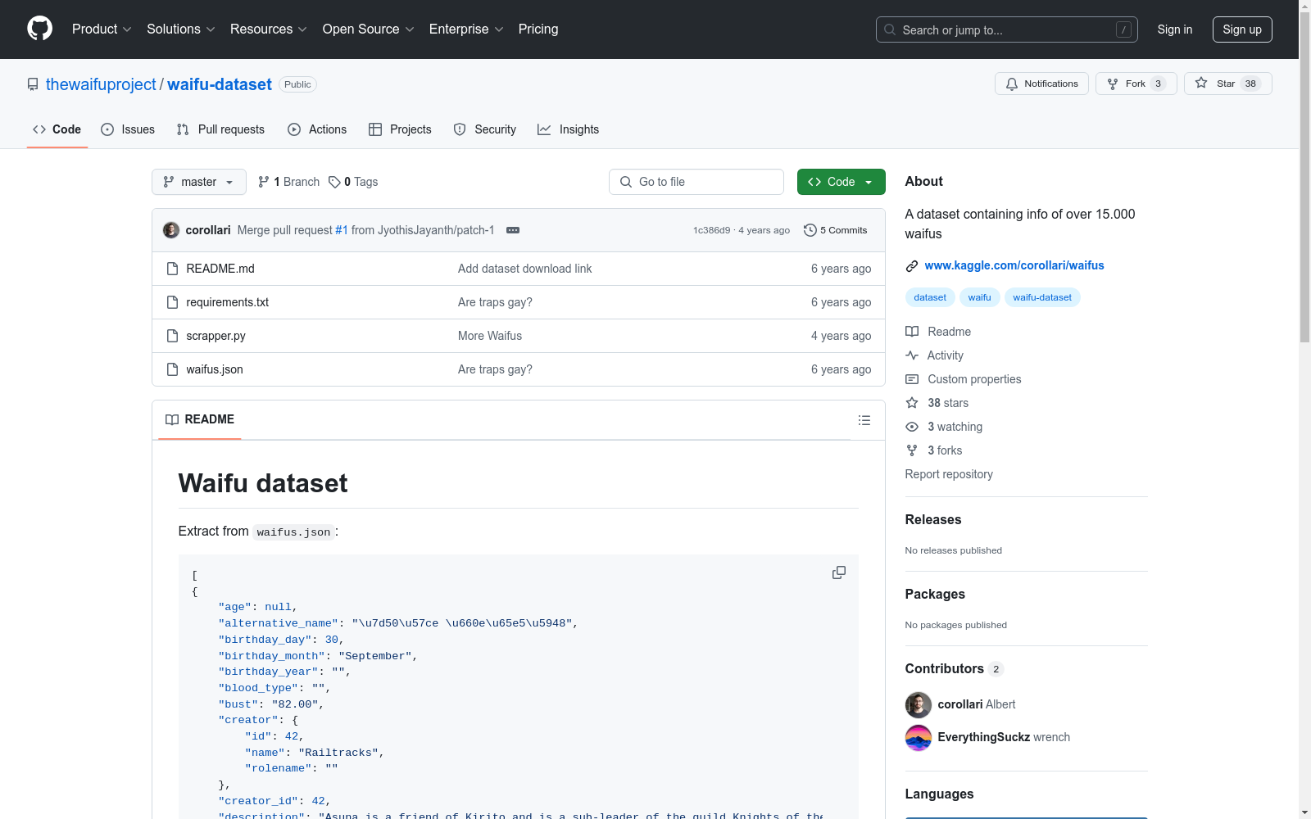Click the GitHub logo icon

coord(39,29)
